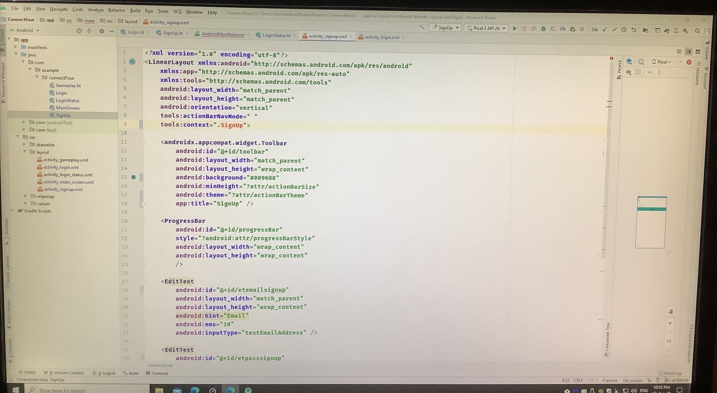Click the red error indicator in design toolbar

(x=689, y=62)
